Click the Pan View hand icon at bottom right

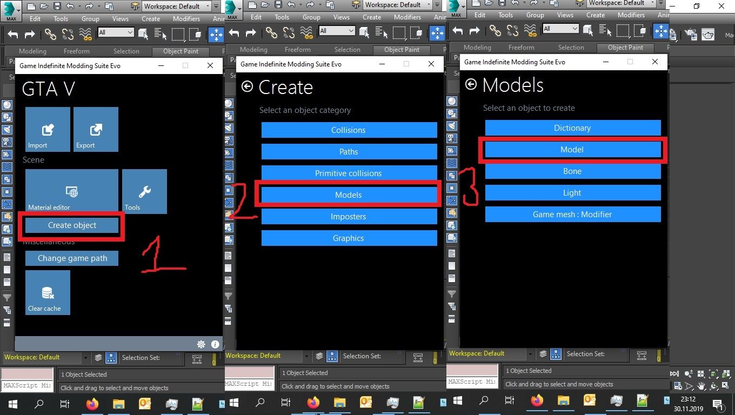701,386
